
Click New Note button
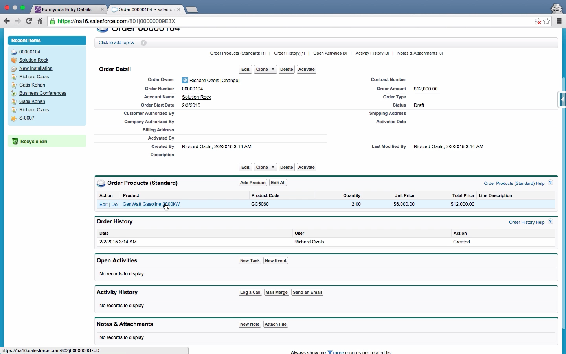pos(250,324)
